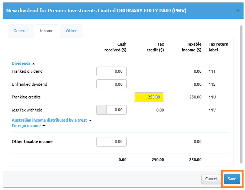The height and width of the screenshot is (190, 245).
Task: Expand Australian income distributed by a trust
Action: pos(52,120)
